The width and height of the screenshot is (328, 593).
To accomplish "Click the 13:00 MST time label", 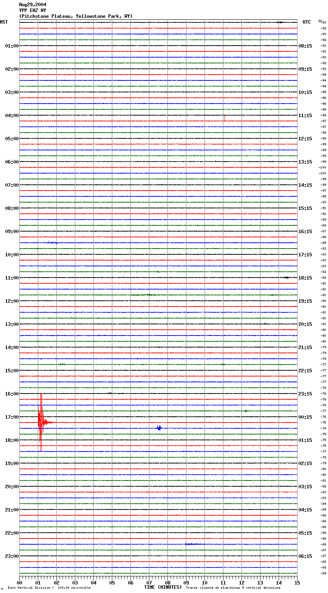I will click(x=12, y=324).
